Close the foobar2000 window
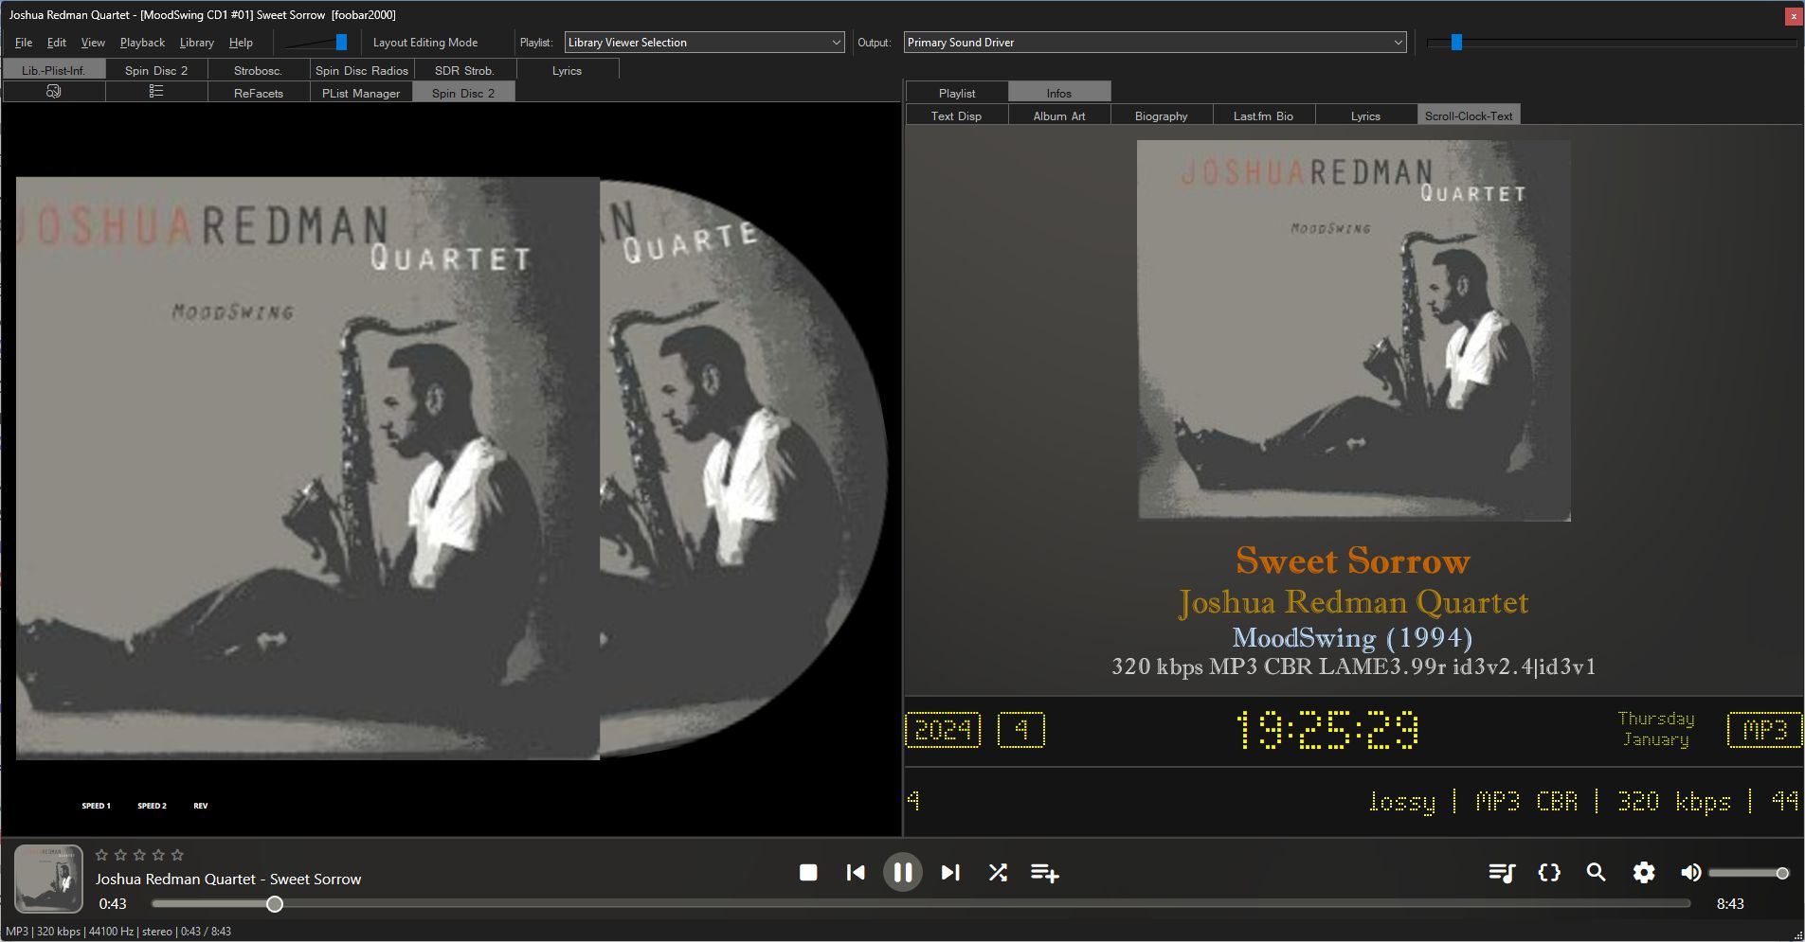This screenshot has height=942, width=1805. (1793, 15)
